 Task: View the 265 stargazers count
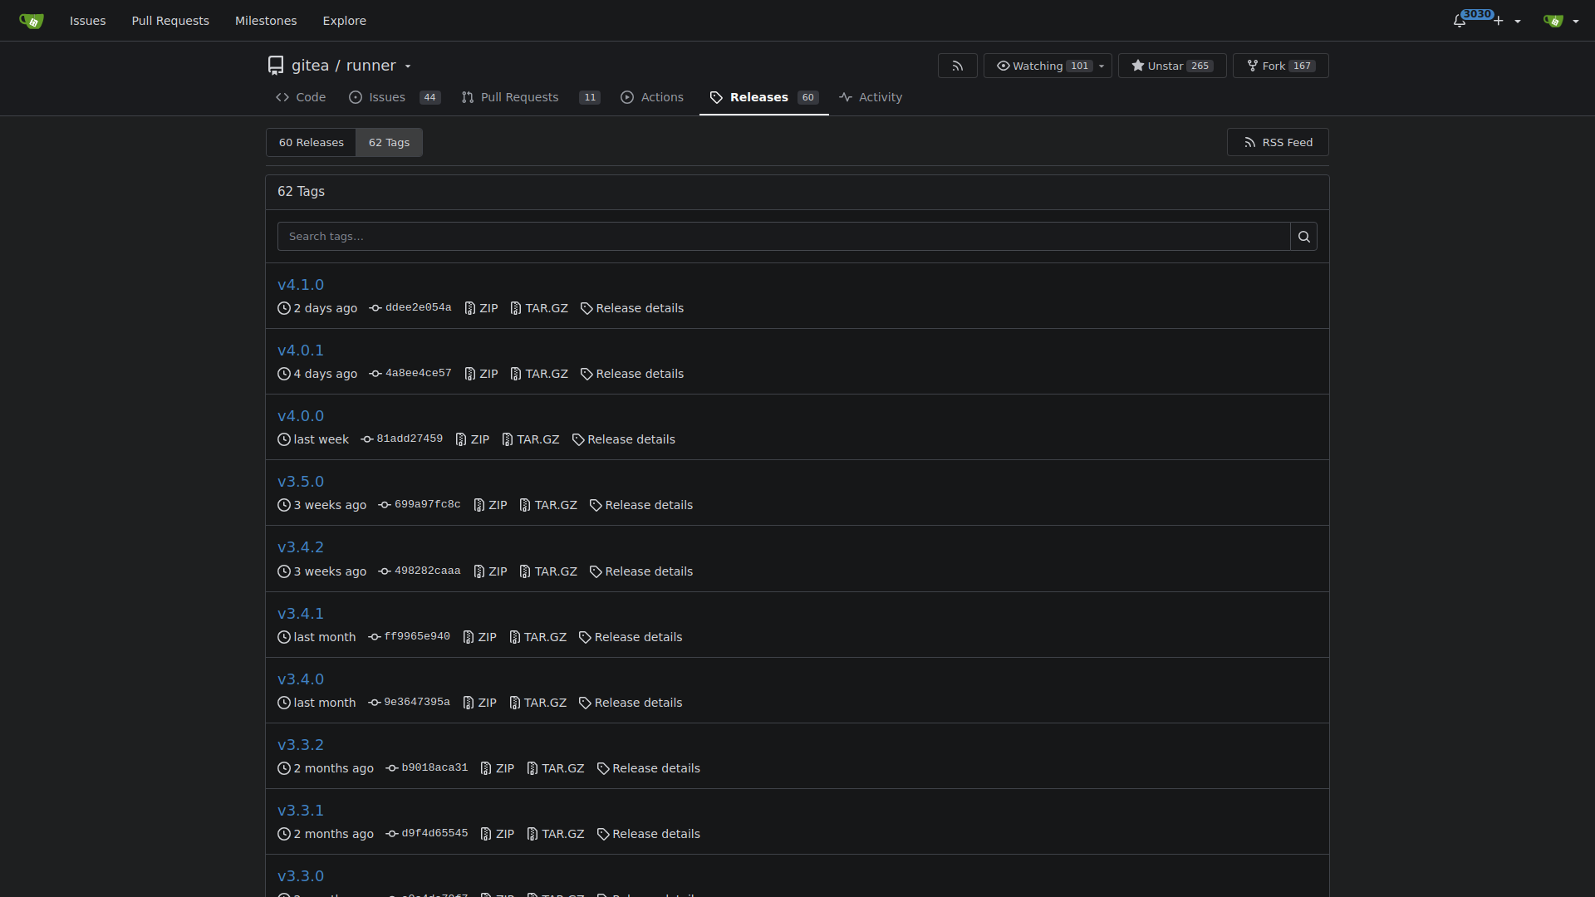tap(1200, 66)
